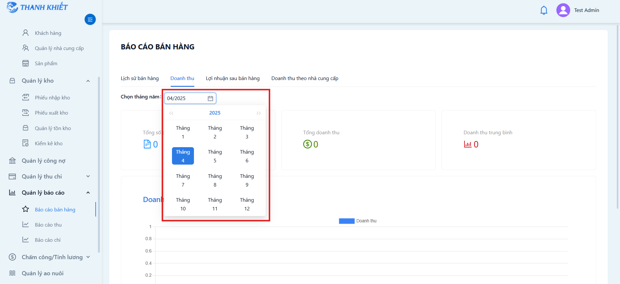Click the Quản lý kho box icon
This screenshot has width=620, height=284.
12,81
